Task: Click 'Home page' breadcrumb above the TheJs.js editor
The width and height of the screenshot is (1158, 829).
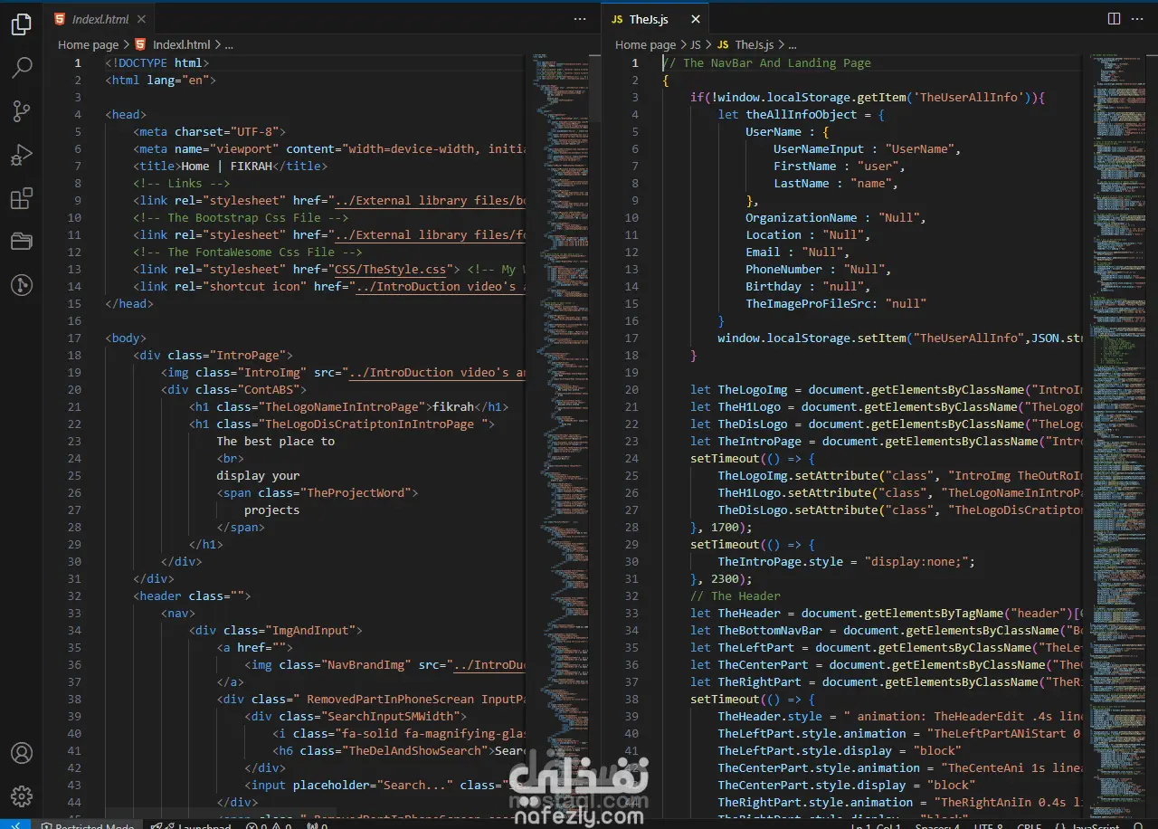Action: point(645,44)
